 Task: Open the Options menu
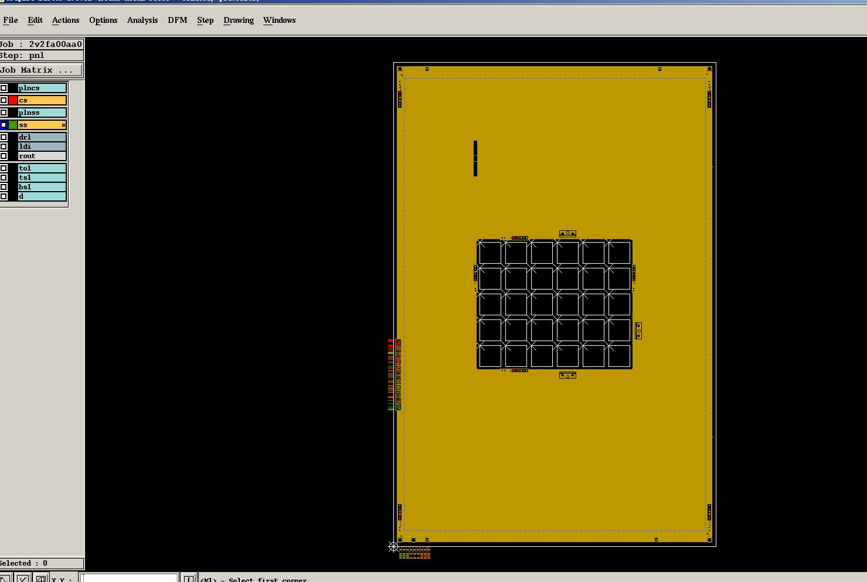point(103,20)
